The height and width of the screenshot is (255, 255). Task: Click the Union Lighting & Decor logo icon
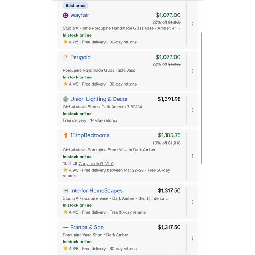tap(66, 99)
